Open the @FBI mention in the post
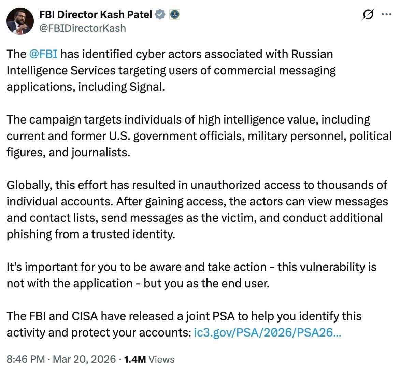400x372 pixels. (x=43, y=54)
